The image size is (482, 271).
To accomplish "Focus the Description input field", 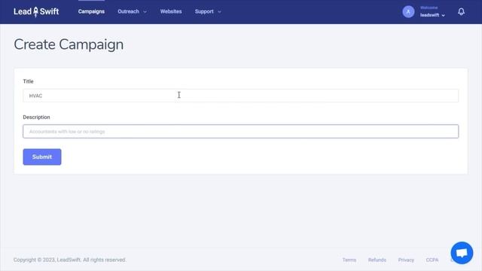I will point(241,132).
